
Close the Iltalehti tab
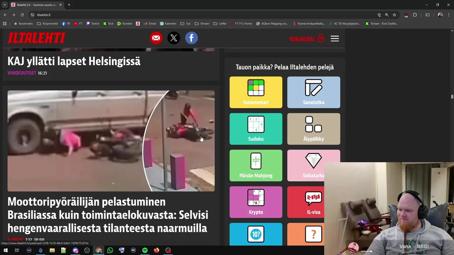[61, 5]
